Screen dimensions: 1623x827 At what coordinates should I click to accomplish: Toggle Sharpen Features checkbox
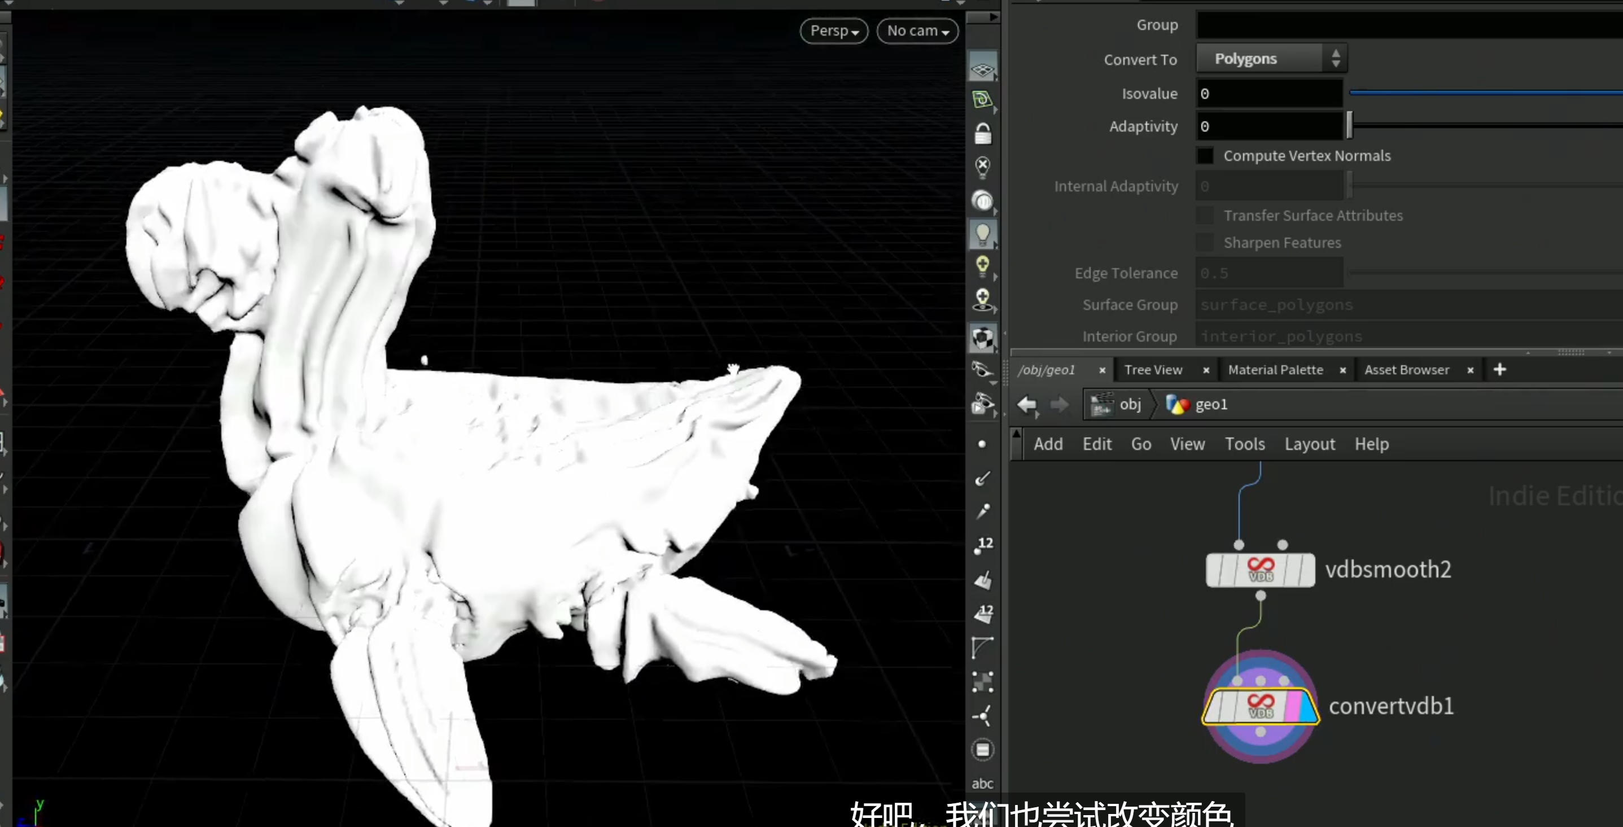(1205, 243)
